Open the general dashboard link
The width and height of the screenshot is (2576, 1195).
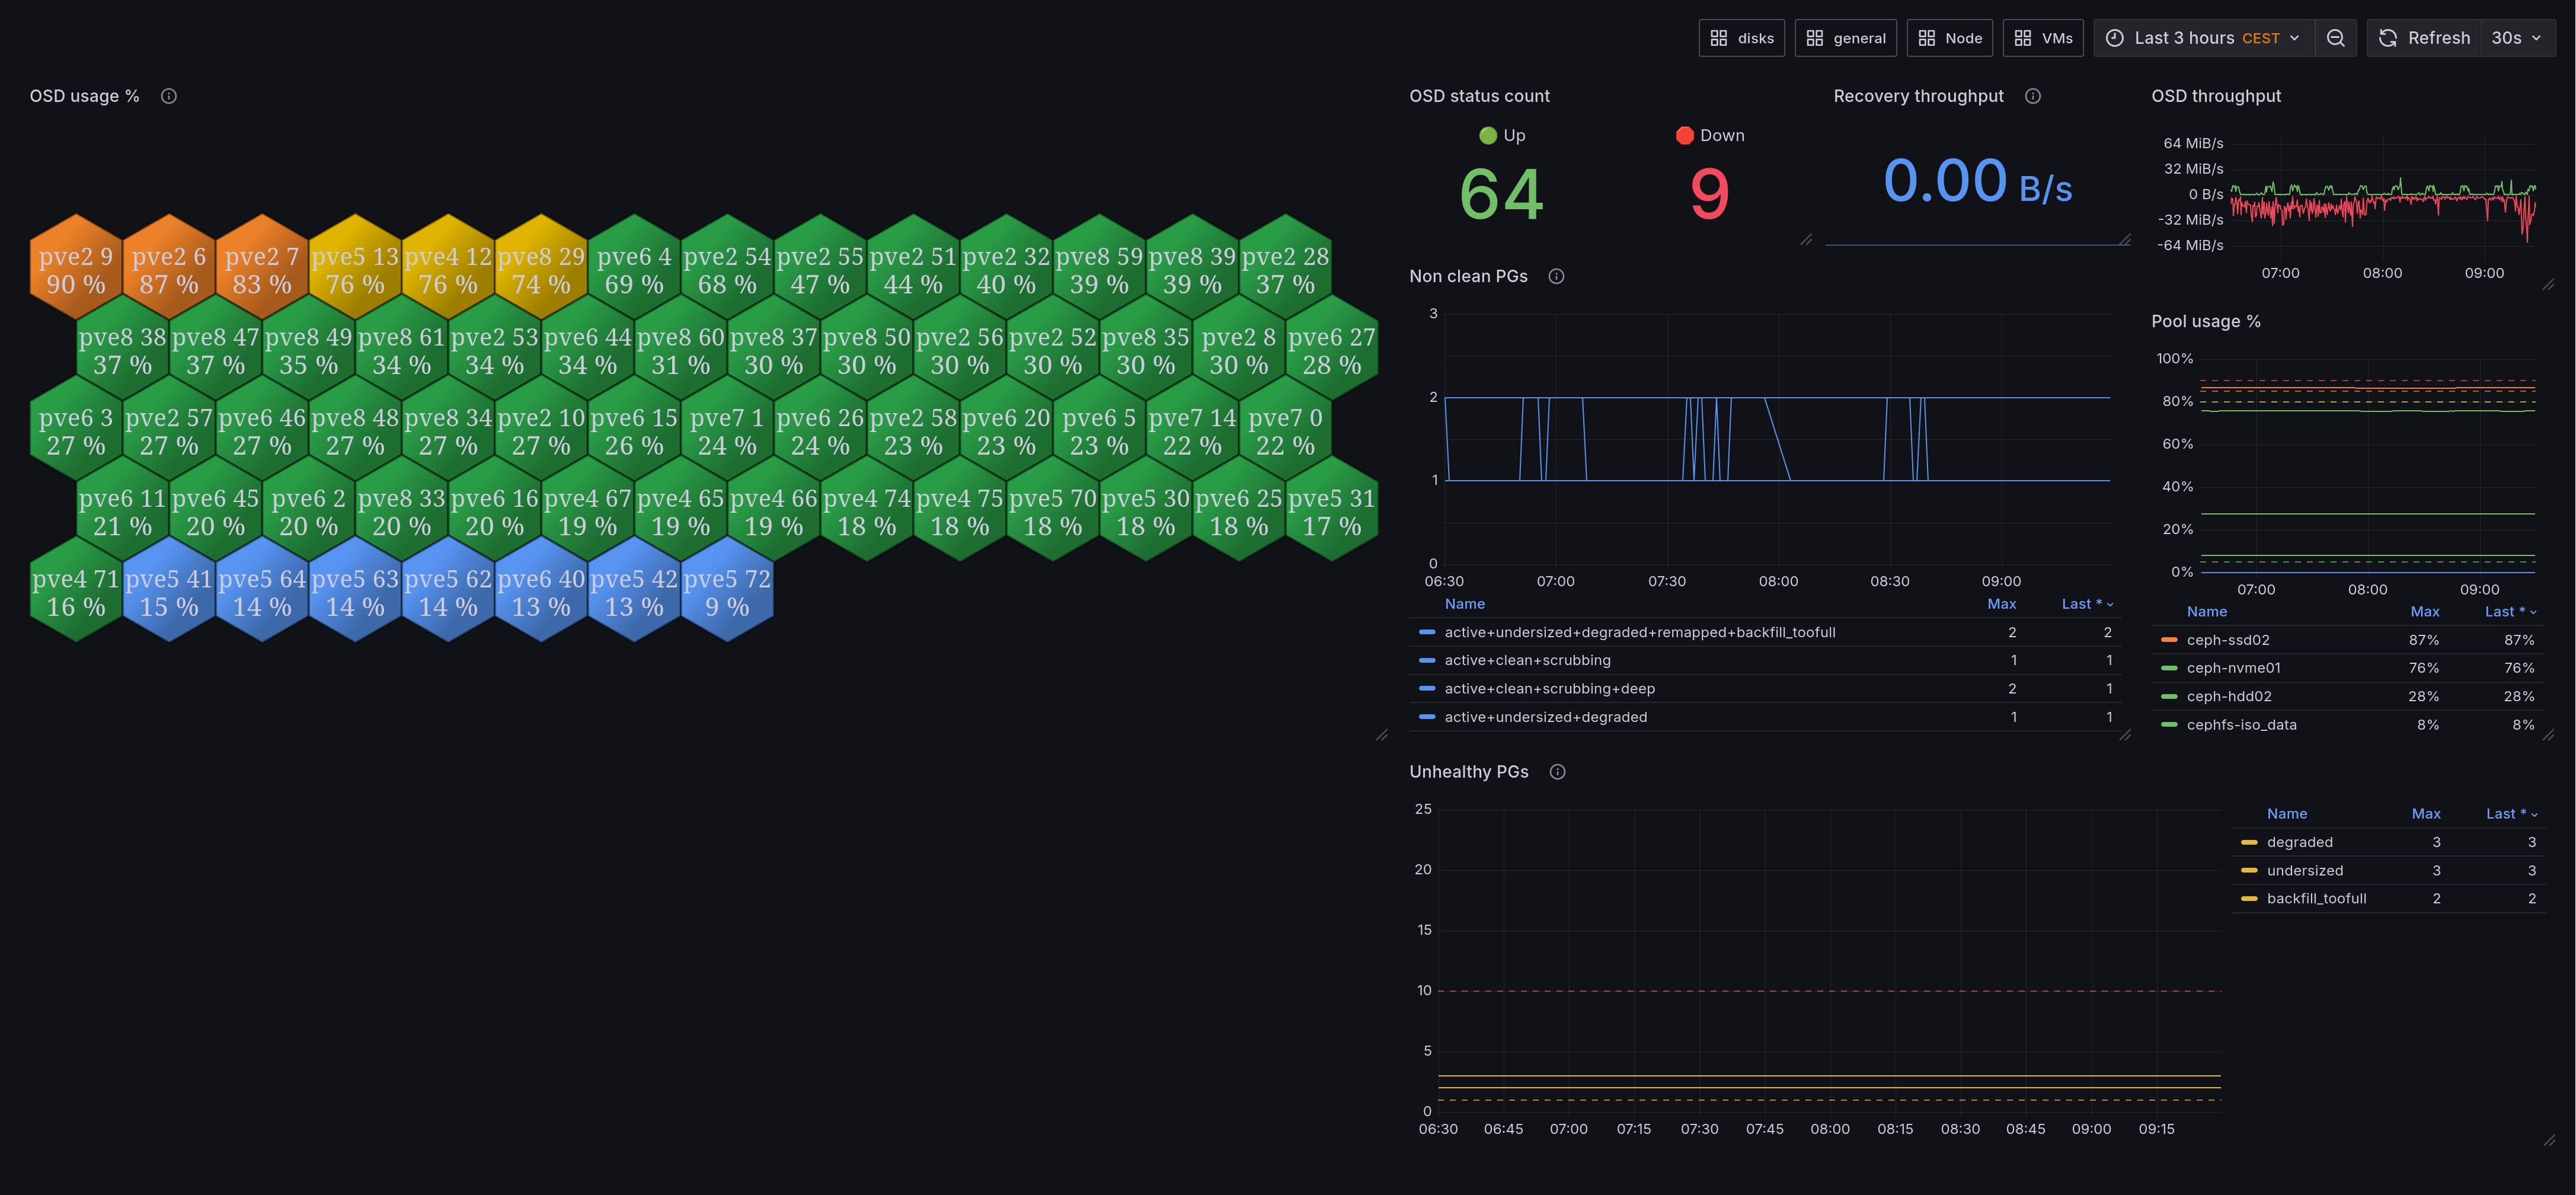point(1845,38)
